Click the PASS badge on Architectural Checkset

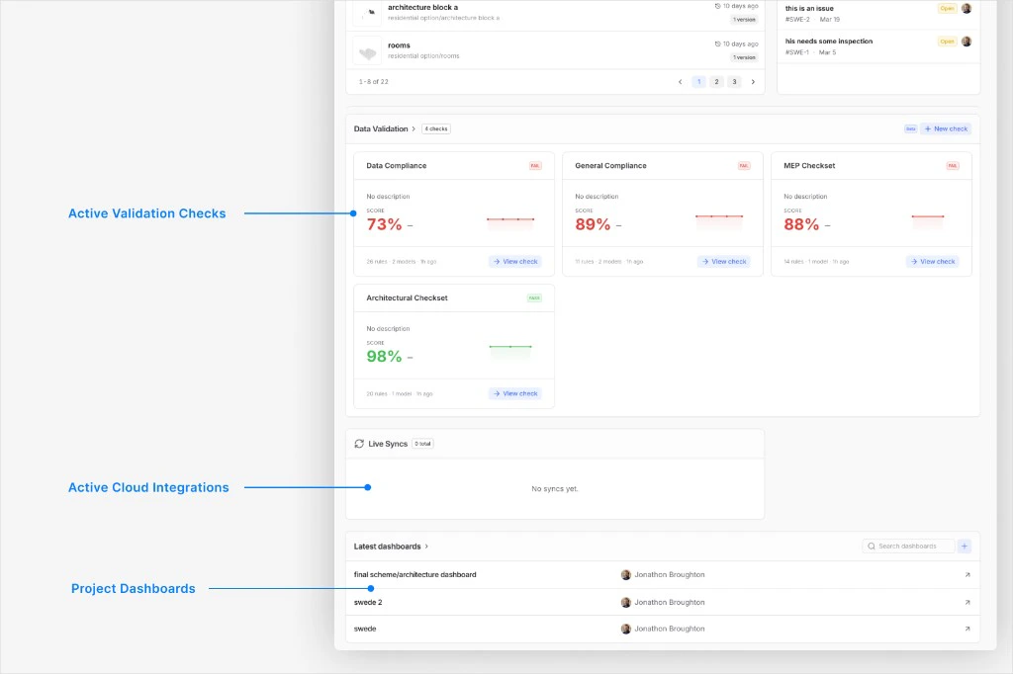534,298
